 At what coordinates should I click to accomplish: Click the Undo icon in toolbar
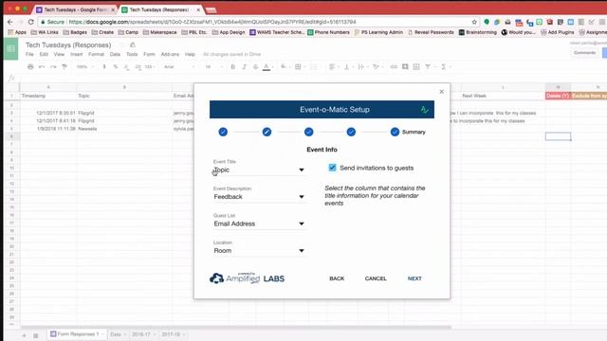(x=42, y=67)
